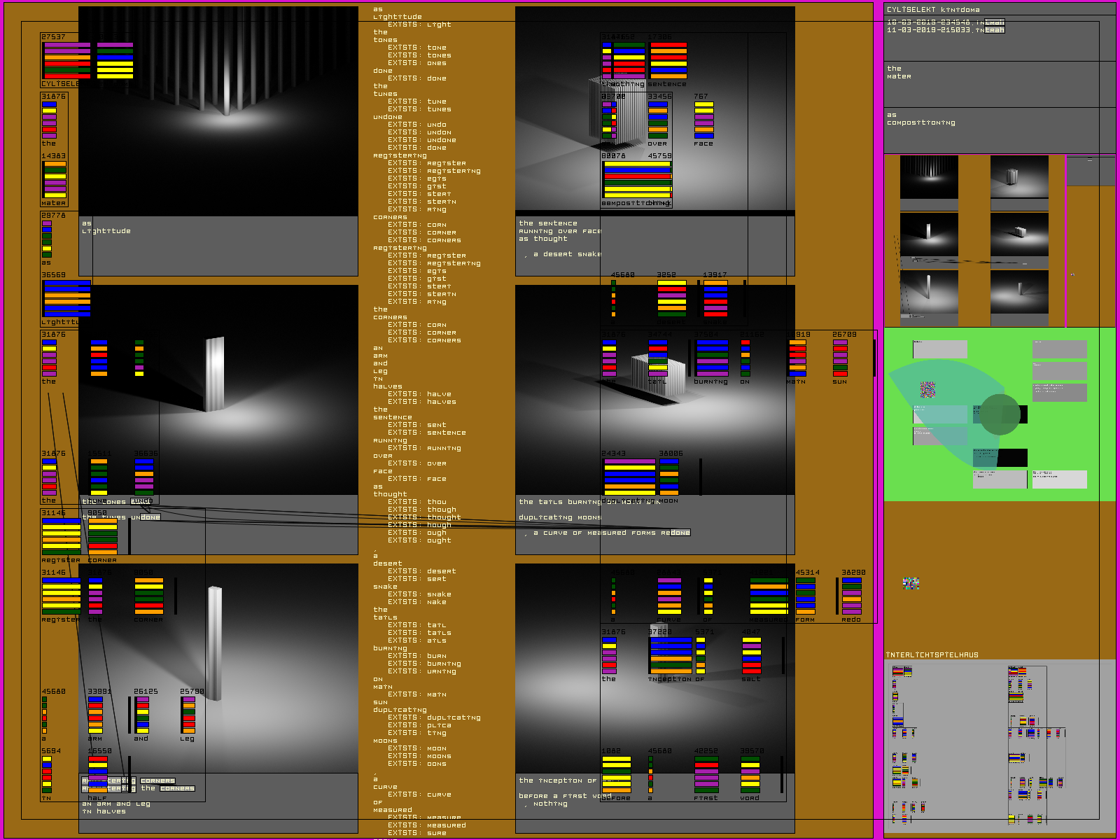
Task: Open file 10-03-2019-234548.intrah
Action: click(945, 22)
